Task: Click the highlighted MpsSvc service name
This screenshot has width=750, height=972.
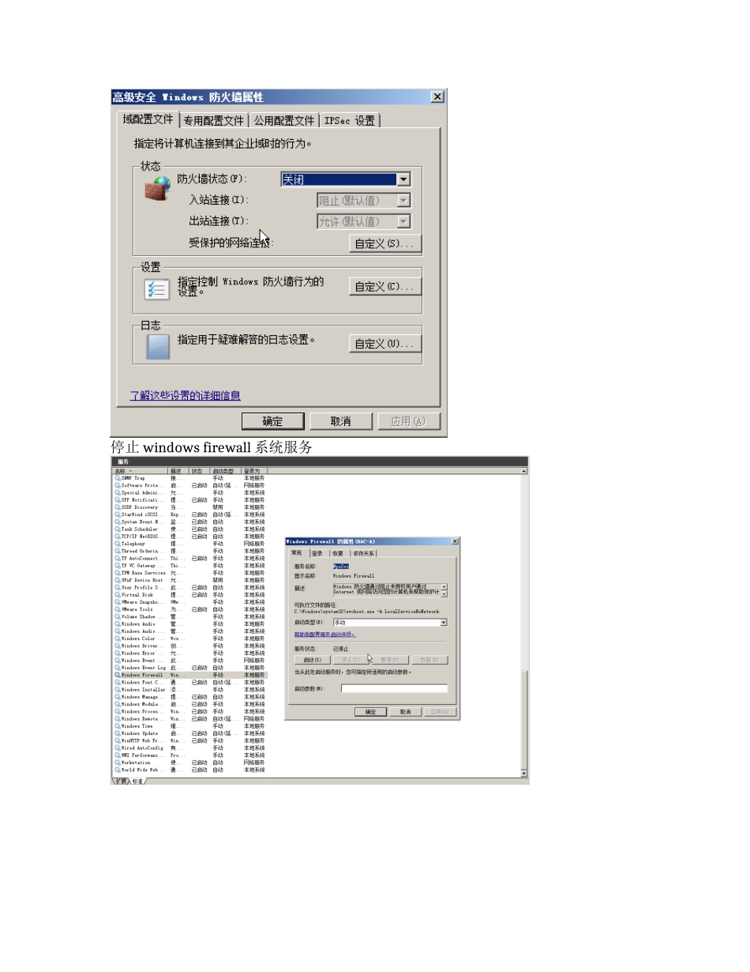Action: 341,567
